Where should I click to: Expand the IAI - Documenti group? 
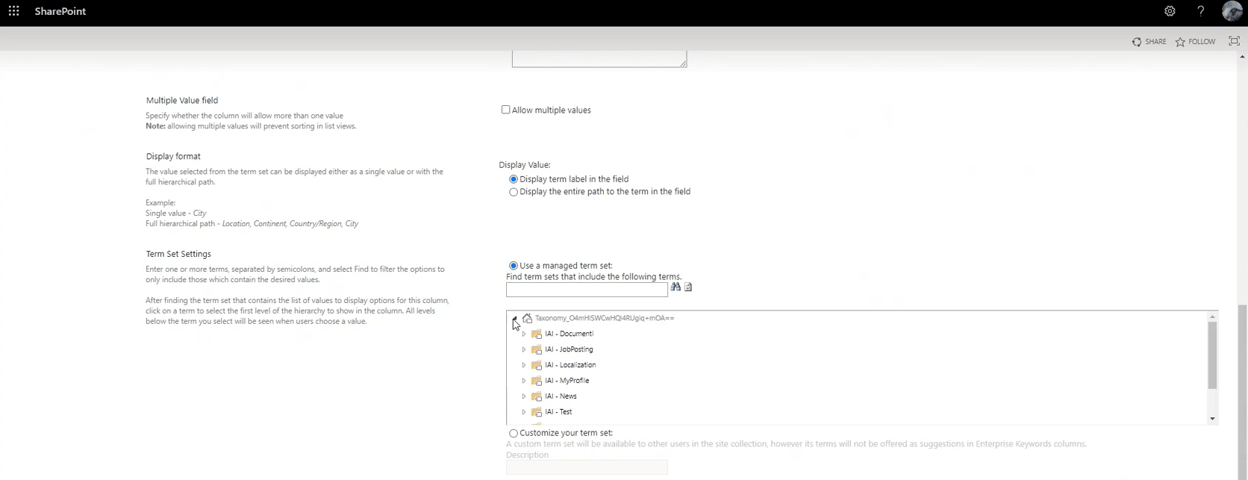[x=524, y=334]
